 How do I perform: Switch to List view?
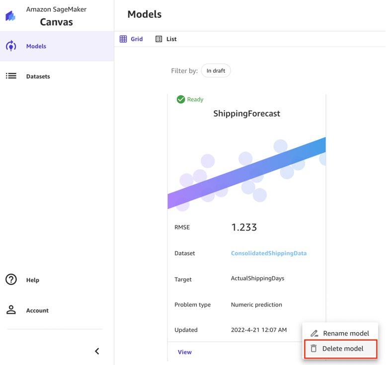coord(166,39)
